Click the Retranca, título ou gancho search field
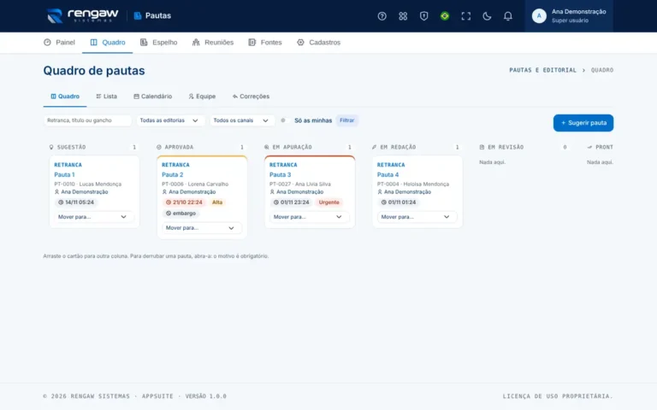This screenshot has width=657, height=410. pos(87,120)
